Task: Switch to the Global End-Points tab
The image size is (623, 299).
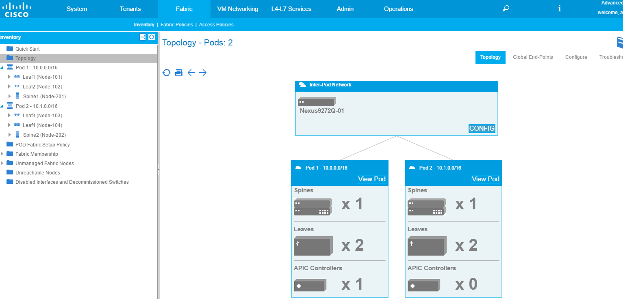Action: [533, 57]
